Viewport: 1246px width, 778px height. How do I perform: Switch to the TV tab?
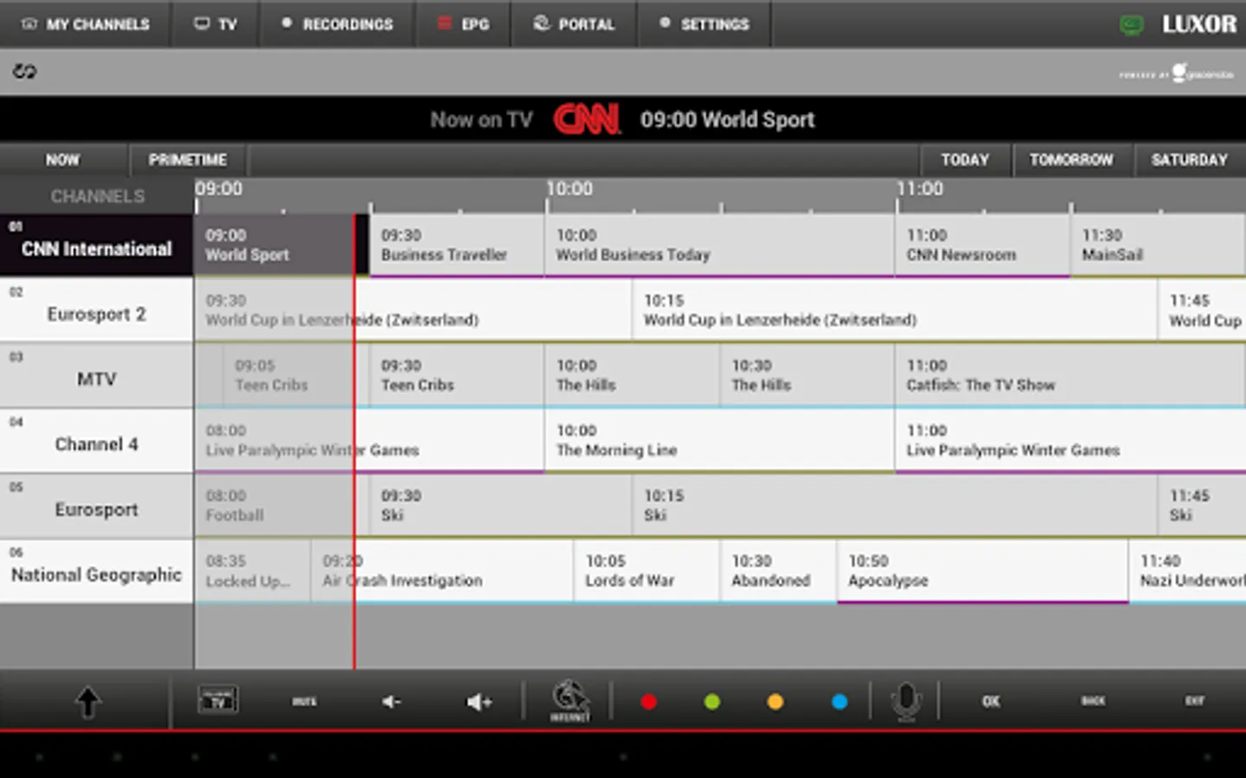(x=215, y=24)
